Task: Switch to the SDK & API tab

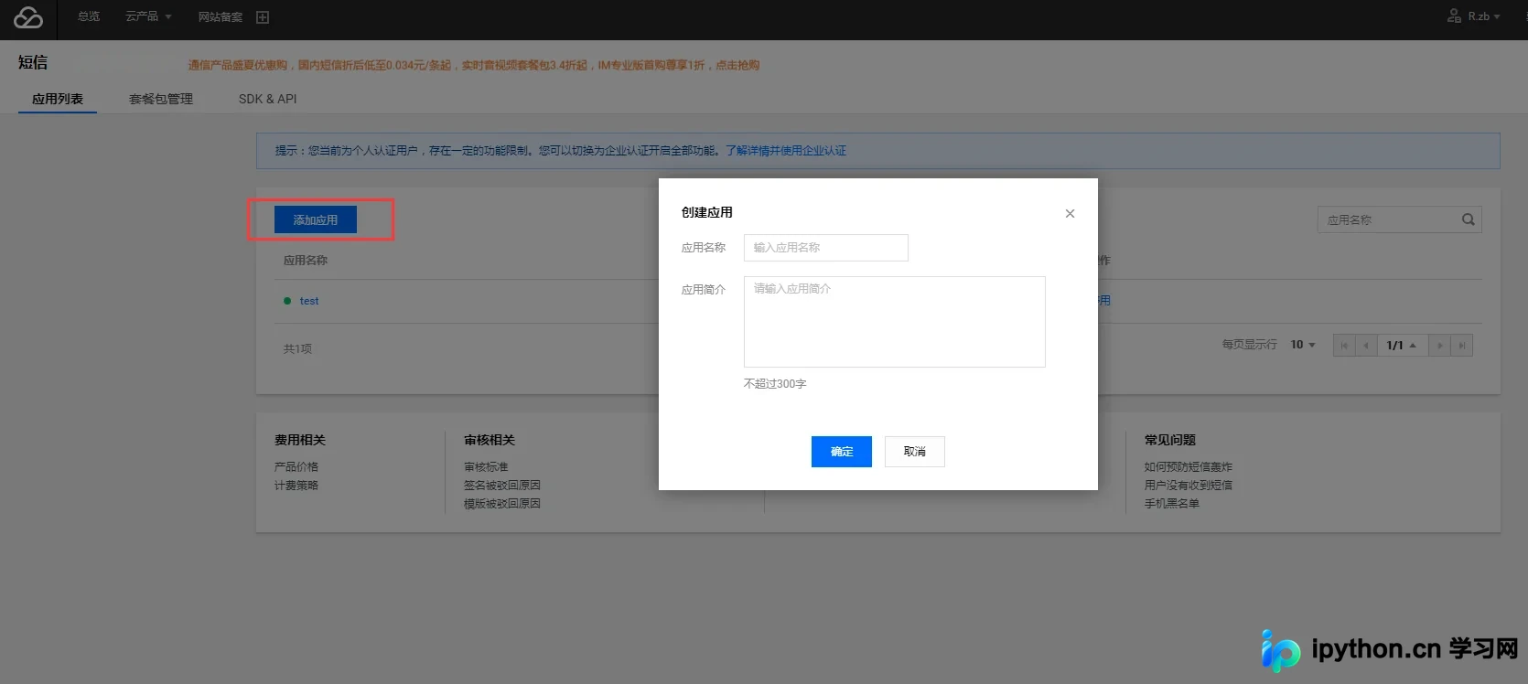Action: point(267,99)
